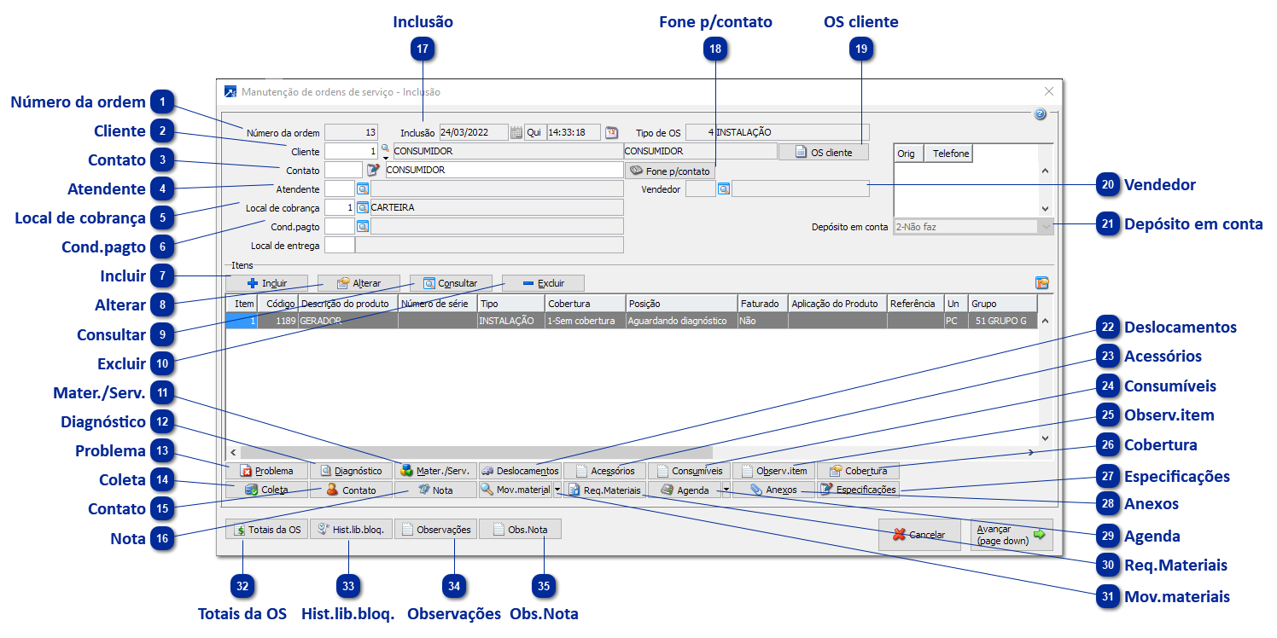Click the time field showing 14:33:18
This screenshot has height=638, width=1277.
tap(574, 132)
